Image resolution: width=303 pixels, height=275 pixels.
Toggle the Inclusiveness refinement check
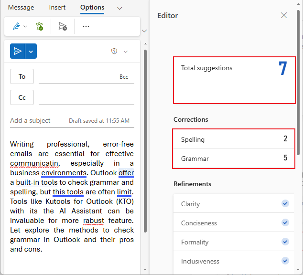click(285, 261)
